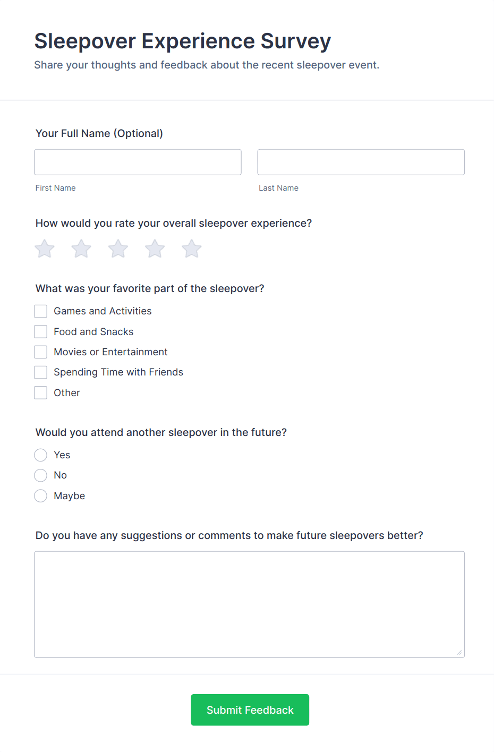The width and height of the screenshot is (494, 752).
Task: Select the first star rating
Action: point(44,248)
